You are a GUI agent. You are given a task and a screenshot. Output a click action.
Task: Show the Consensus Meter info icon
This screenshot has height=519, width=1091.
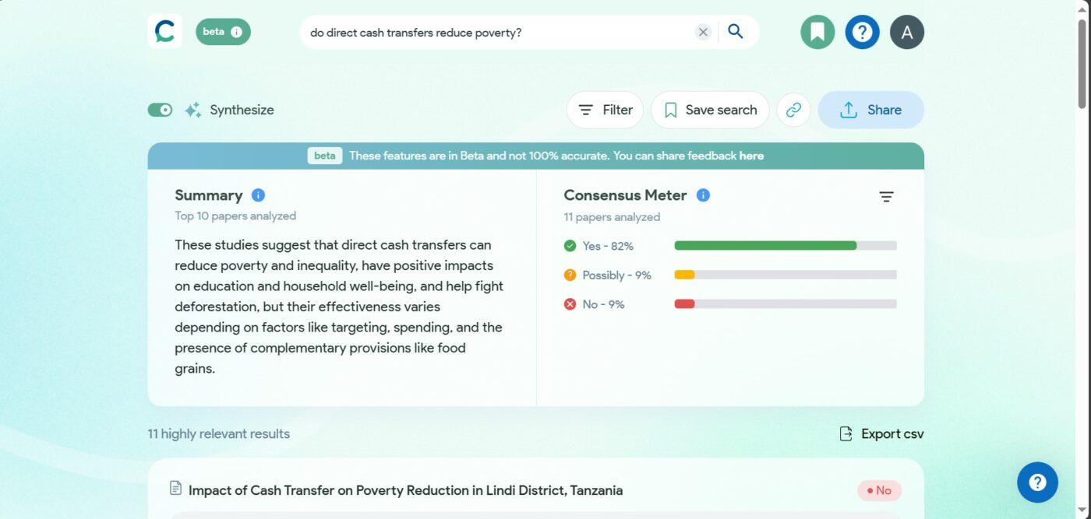click(703, 195)
